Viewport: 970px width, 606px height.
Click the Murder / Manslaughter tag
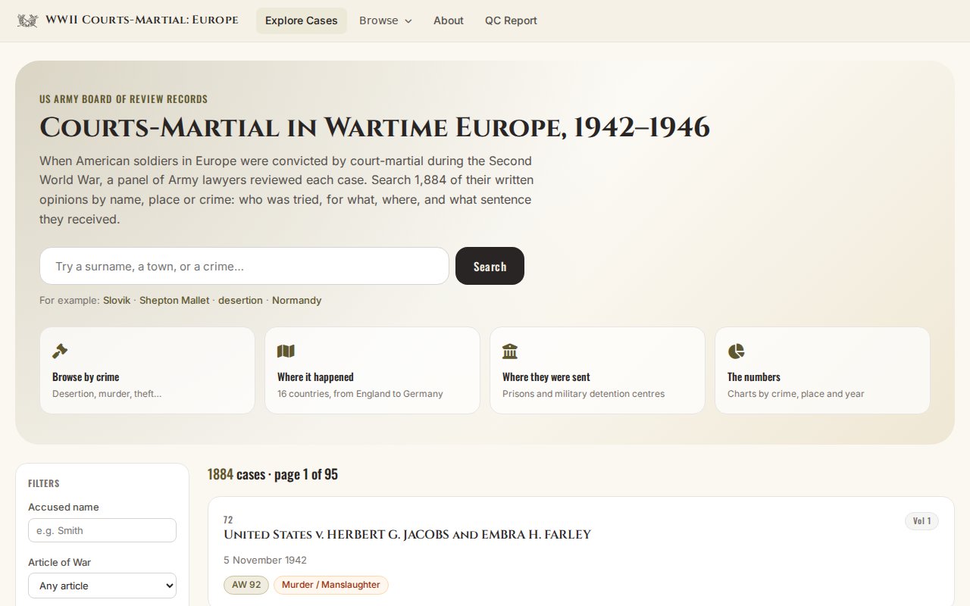tap(331, 585)
